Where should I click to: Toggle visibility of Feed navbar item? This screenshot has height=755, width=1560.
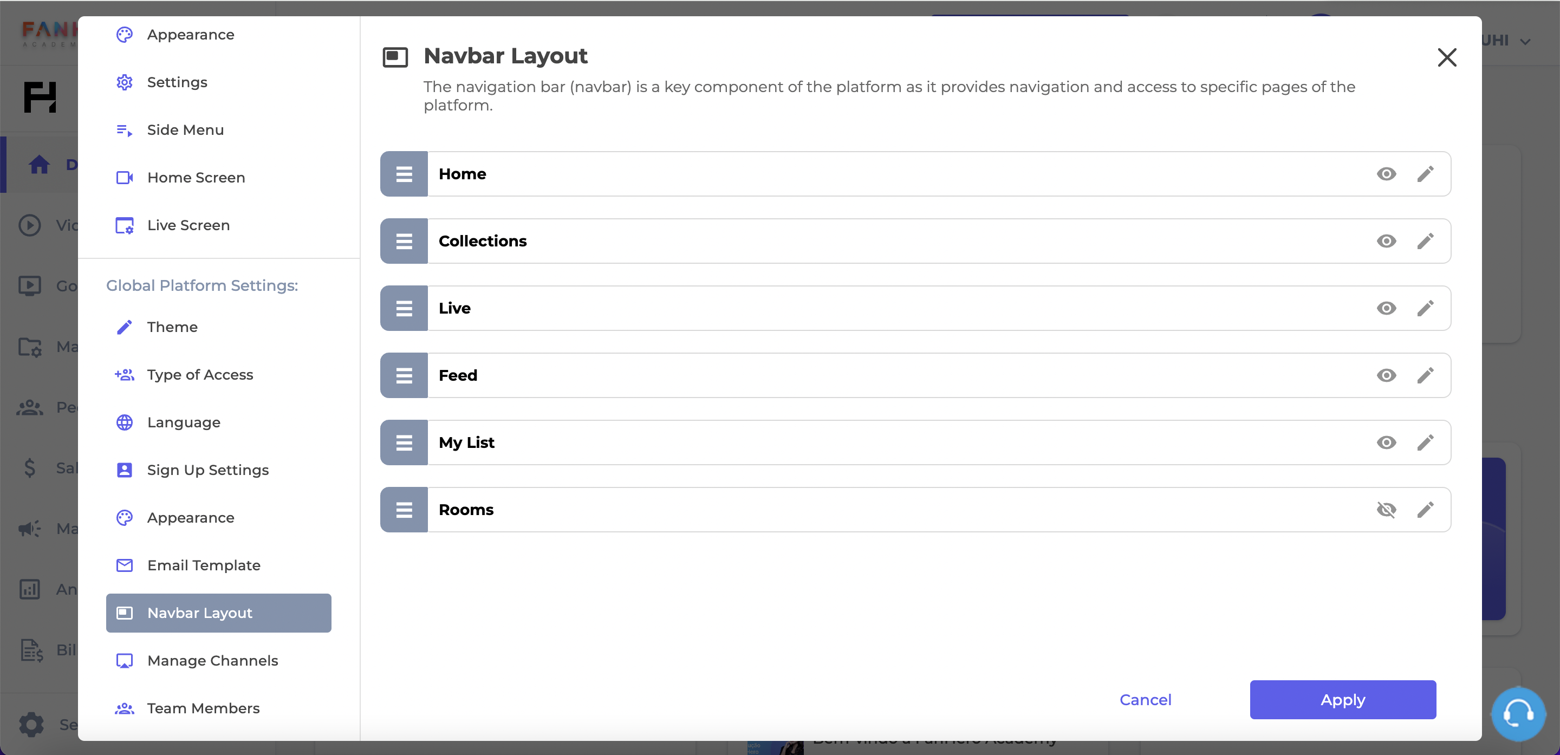coord(1387,375)
